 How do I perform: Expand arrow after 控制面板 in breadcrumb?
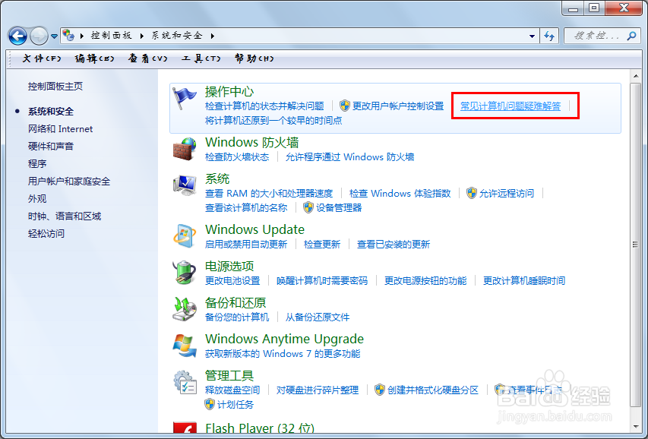142,36
